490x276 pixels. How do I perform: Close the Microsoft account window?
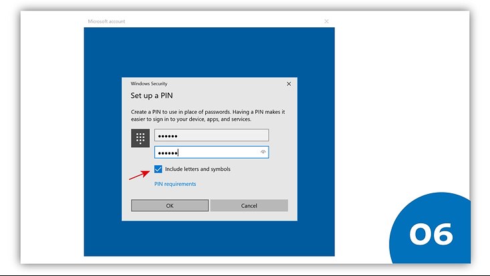coord(326,21)
